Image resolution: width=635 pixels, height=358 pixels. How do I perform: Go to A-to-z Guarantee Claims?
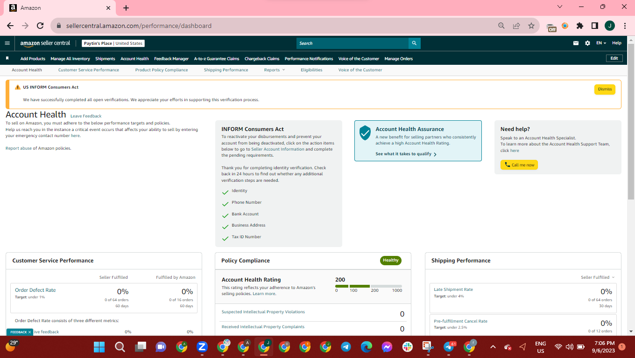pyautogui.click(x=217, y=59)
